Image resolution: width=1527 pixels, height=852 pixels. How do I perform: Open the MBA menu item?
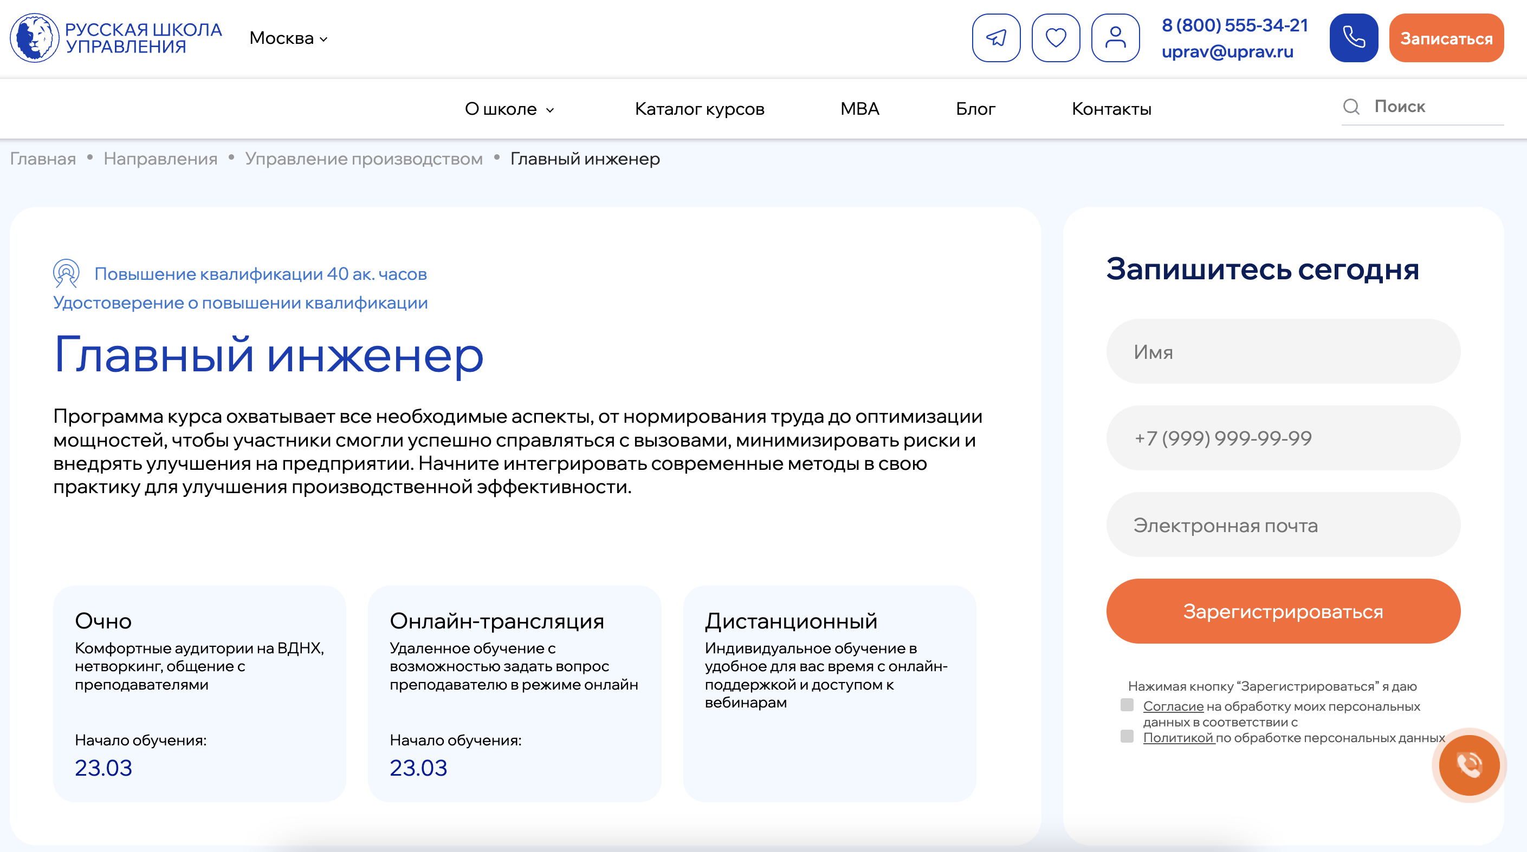point(859,109)
